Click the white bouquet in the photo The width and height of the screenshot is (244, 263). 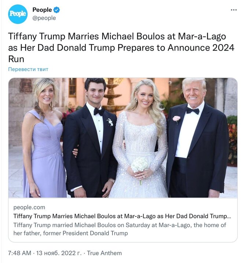[140, 165]
